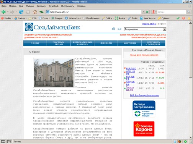This screenshot has height=144, width=193.
Task: Click the SakhaDiamondBank logo emblem
Action: click(x=29, y=27)
